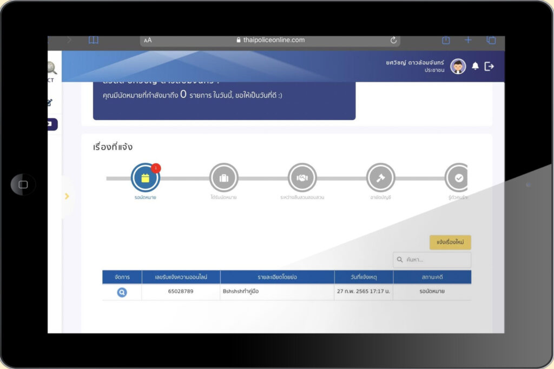Expand the sidebar with yellow chevron
Screen dimensions: 554x369
click(x=67, y=196)
